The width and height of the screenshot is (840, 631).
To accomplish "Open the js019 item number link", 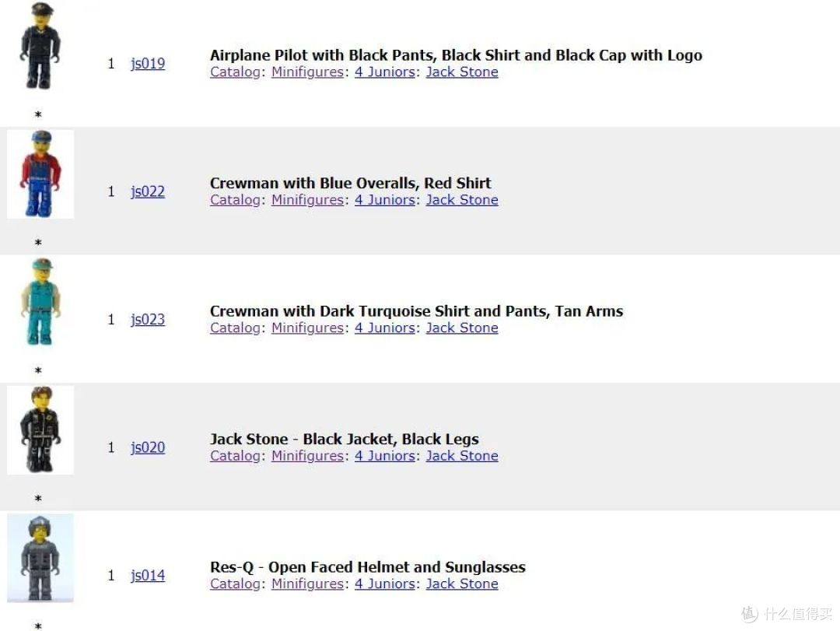I will 148,64.
